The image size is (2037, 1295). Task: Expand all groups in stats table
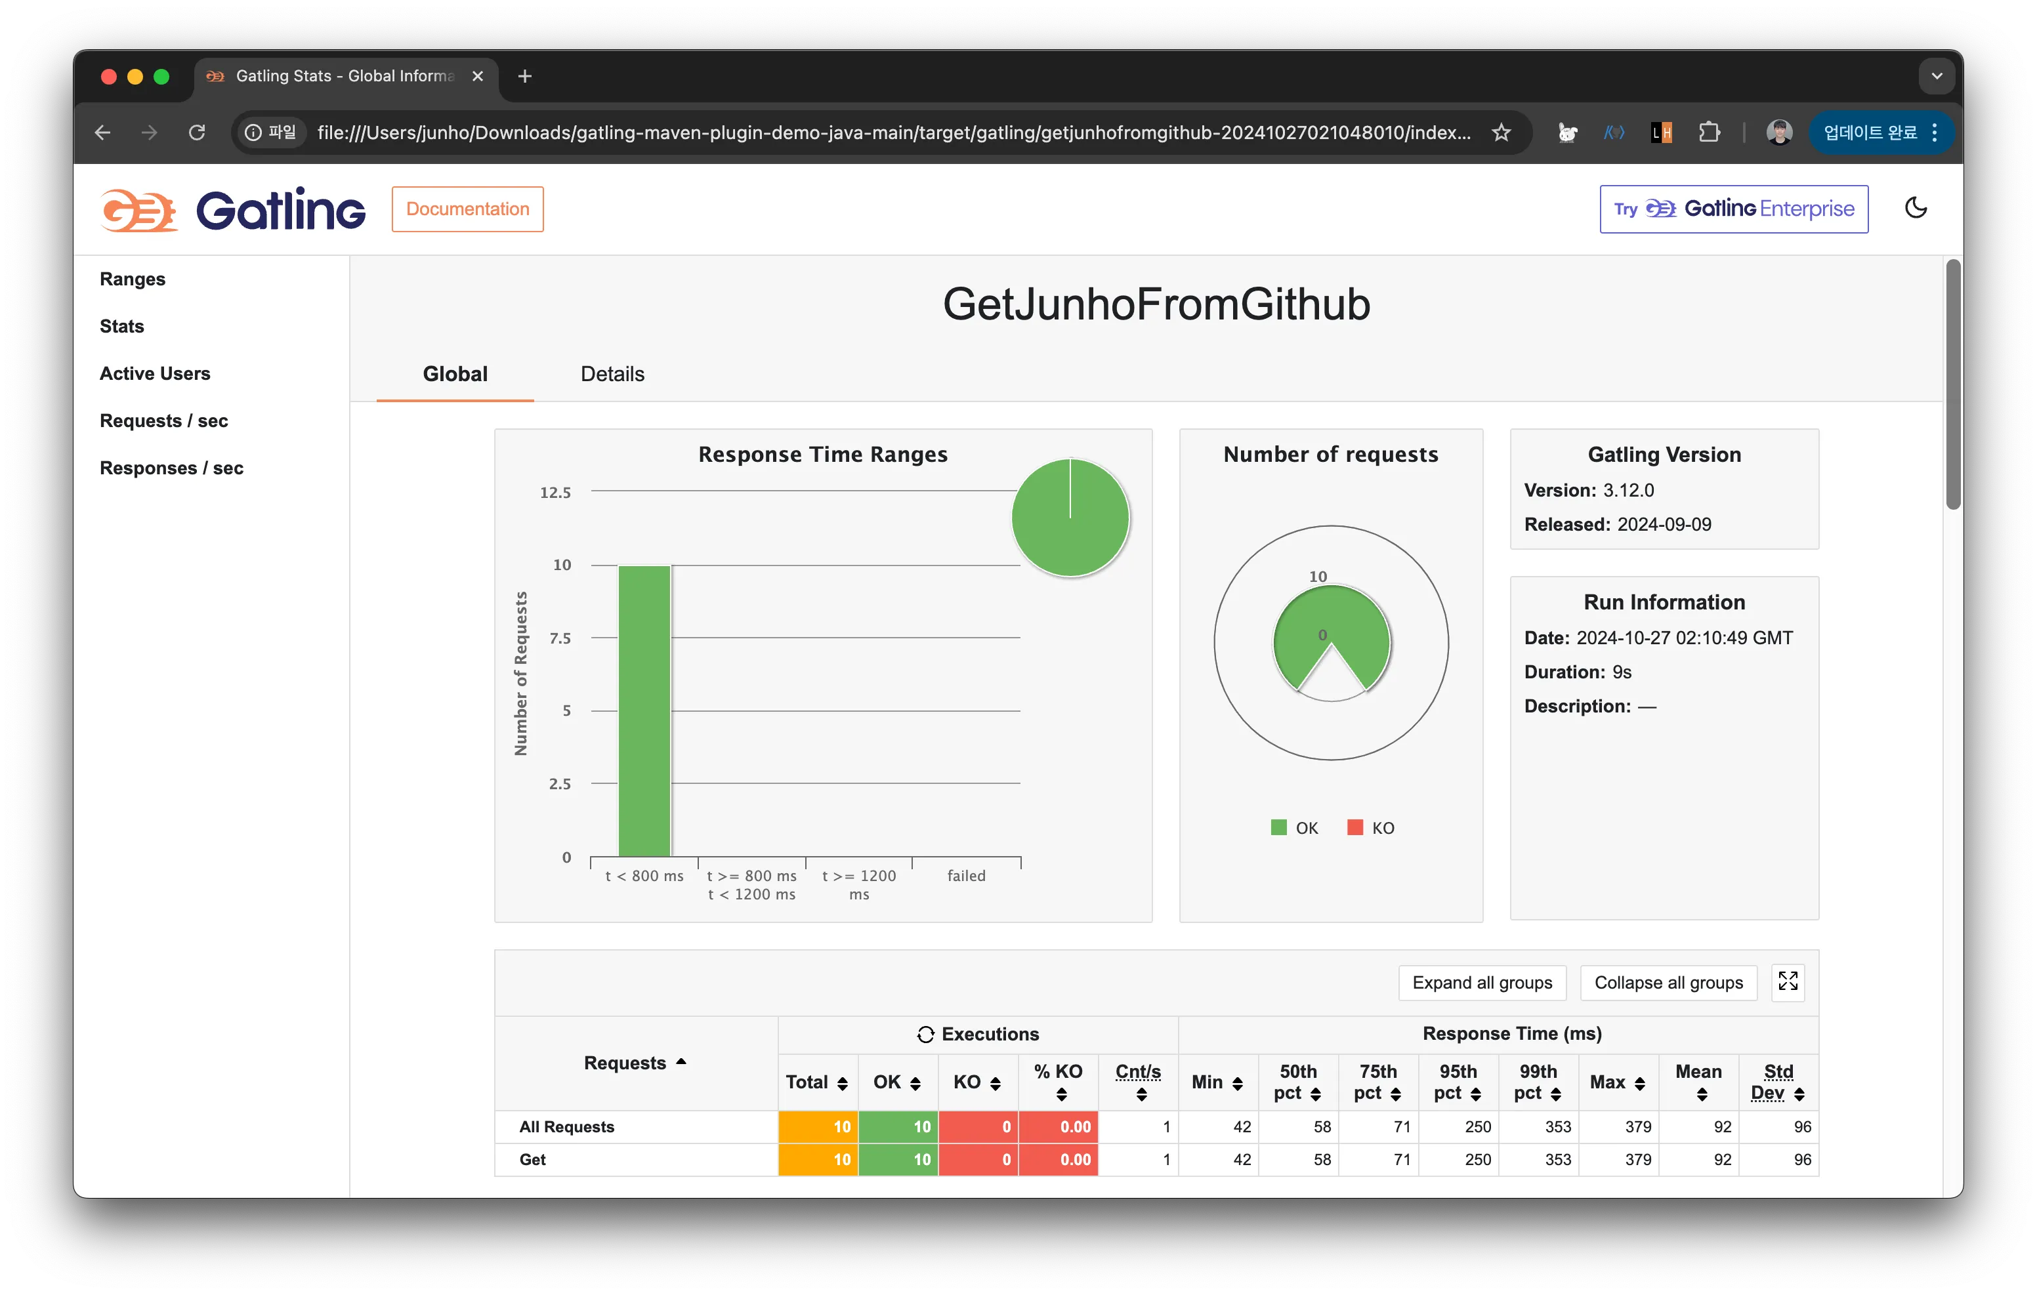(x=1482, y=983)
